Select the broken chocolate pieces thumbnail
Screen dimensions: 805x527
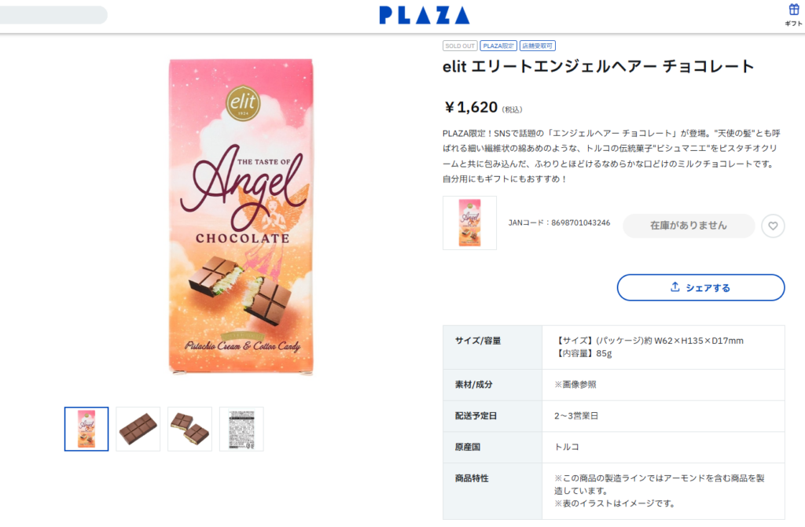click(x=190, y=429)
